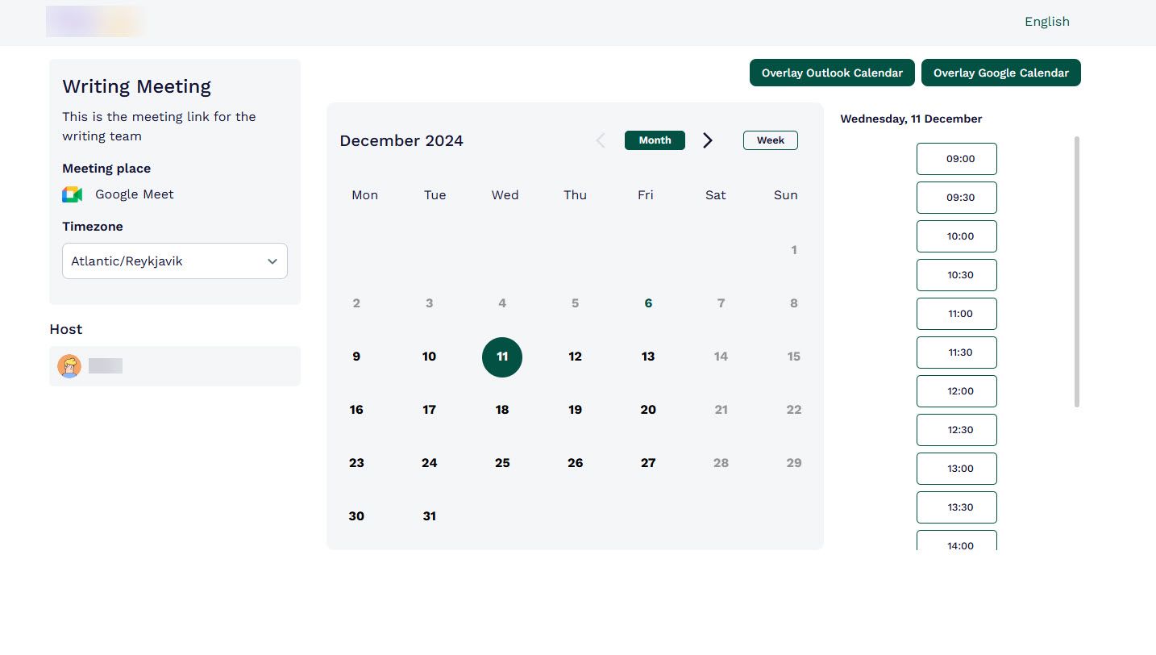Pick December 25 as the meeting date
Screen dimensions: 1156x655
(x=502, y=462)
